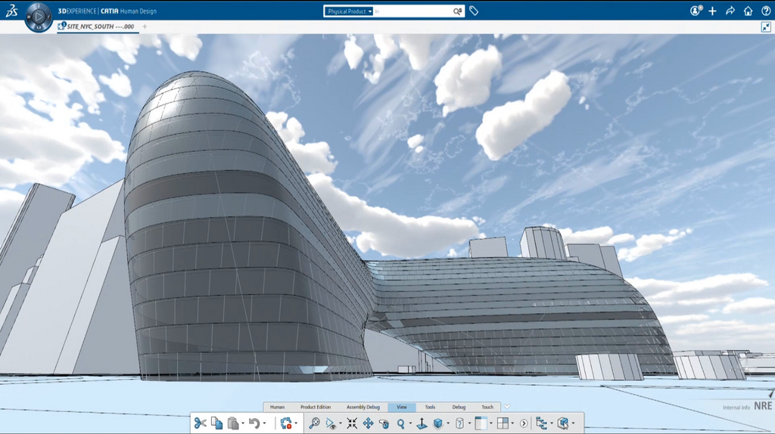The width and height of the screenshot is (775, 434).
Task: Go to the Home icon
Action: [748, 11]
